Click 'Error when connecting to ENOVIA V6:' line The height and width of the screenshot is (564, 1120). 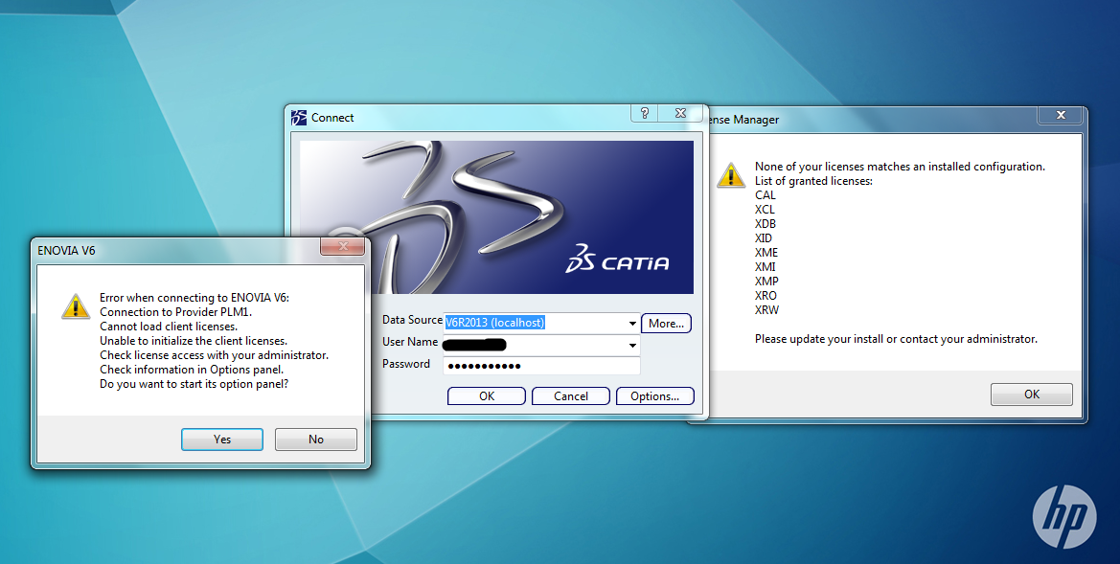coord(194,298)
